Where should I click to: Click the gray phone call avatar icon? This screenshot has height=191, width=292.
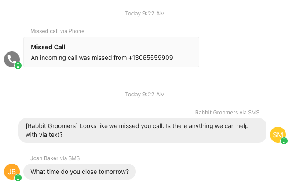coord(12,59)
